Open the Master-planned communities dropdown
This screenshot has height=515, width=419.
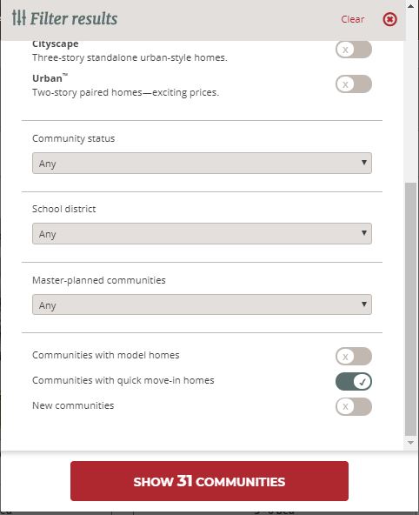202,304
